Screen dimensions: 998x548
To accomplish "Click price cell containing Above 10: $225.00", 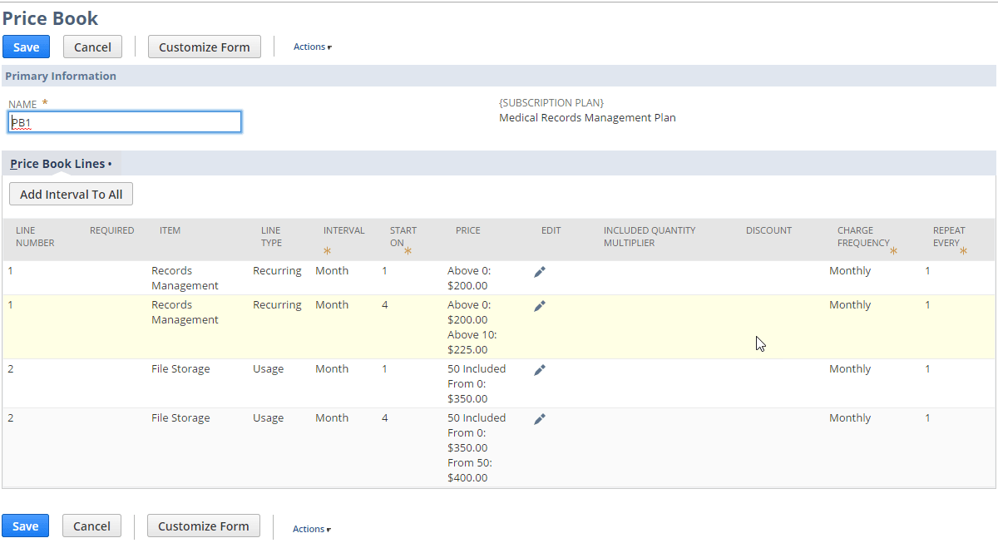I will point(472,327).
